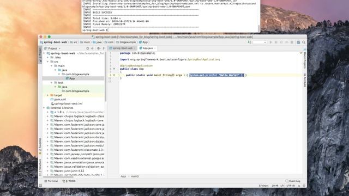Screen dimensions: 349x196
Task: Click the status bar icon at far right
Action: pos(304,186)
